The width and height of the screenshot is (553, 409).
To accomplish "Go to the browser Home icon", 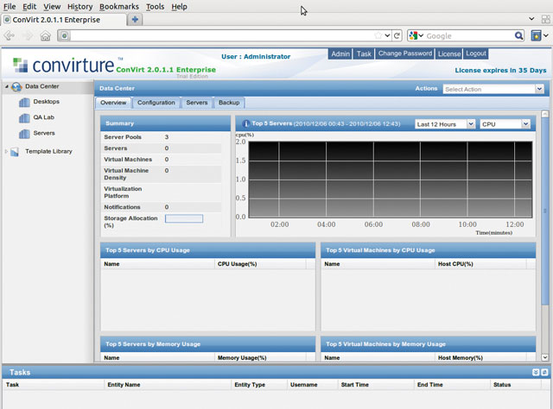I will (x=46, y=35).
